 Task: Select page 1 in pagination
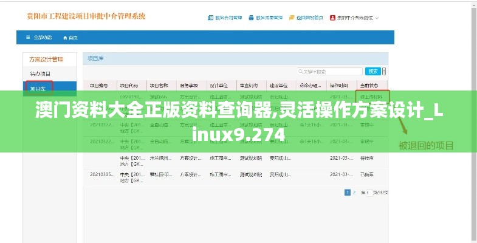click(x=348, y=193)
